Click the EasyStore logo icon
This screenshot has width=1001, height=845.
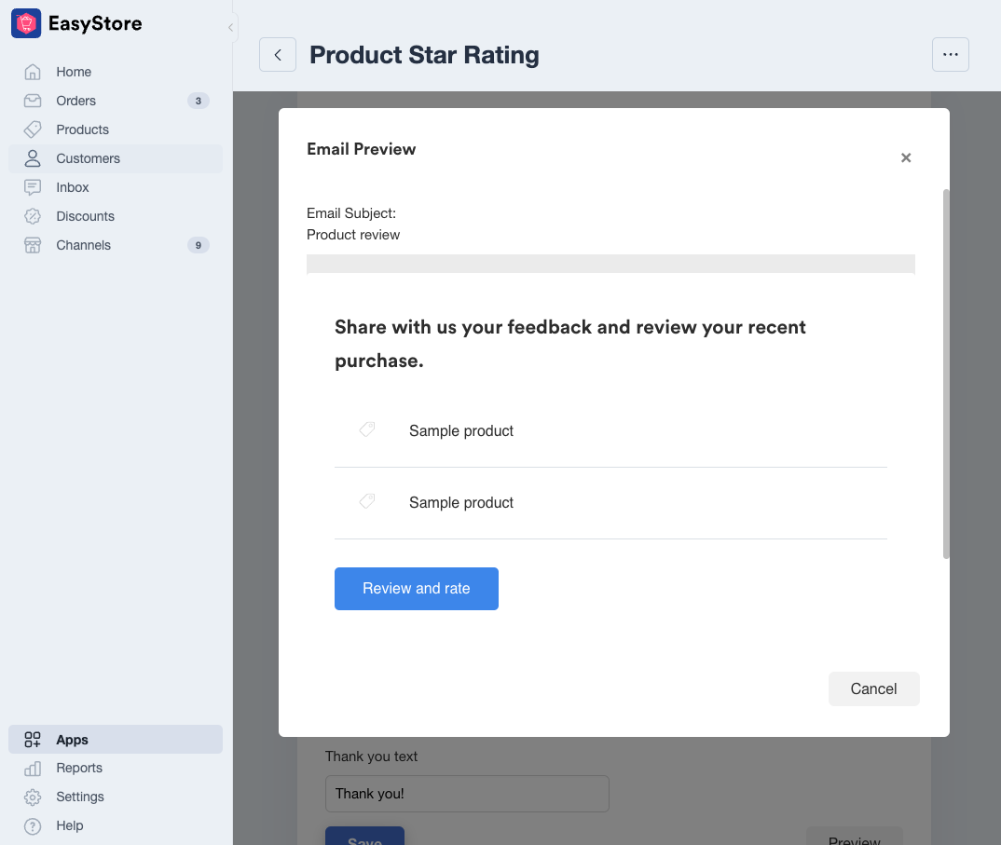(x=26, y=23)
